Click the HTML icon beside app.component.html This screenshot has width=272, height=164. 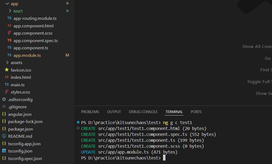tap(9, 26)
